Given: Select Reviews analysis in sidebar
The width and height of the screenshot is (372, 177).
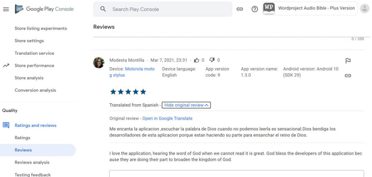Looking at the screenshot, I should [x=32, y=162].
